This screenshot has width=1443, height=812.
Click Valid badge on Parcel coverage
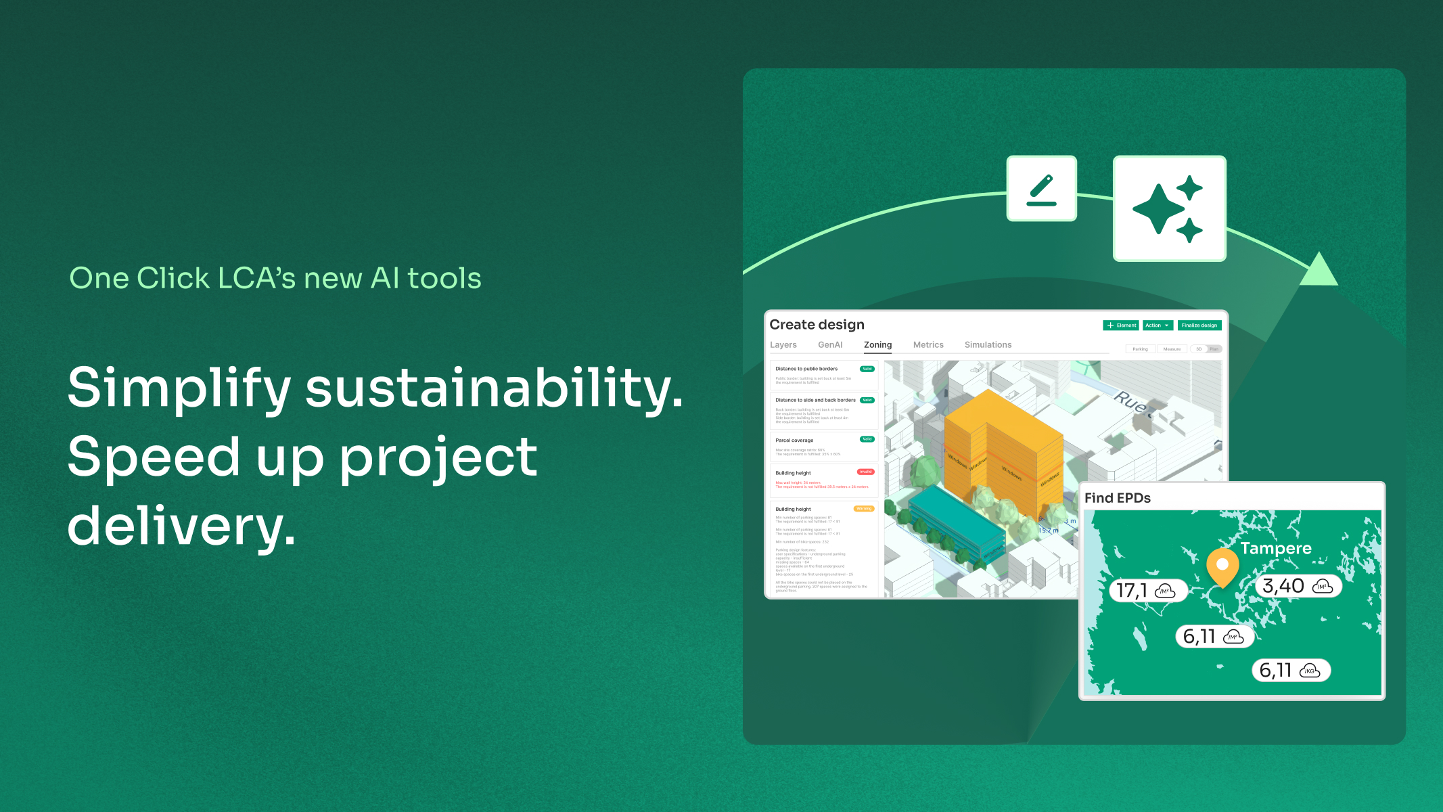pos(867,439)
